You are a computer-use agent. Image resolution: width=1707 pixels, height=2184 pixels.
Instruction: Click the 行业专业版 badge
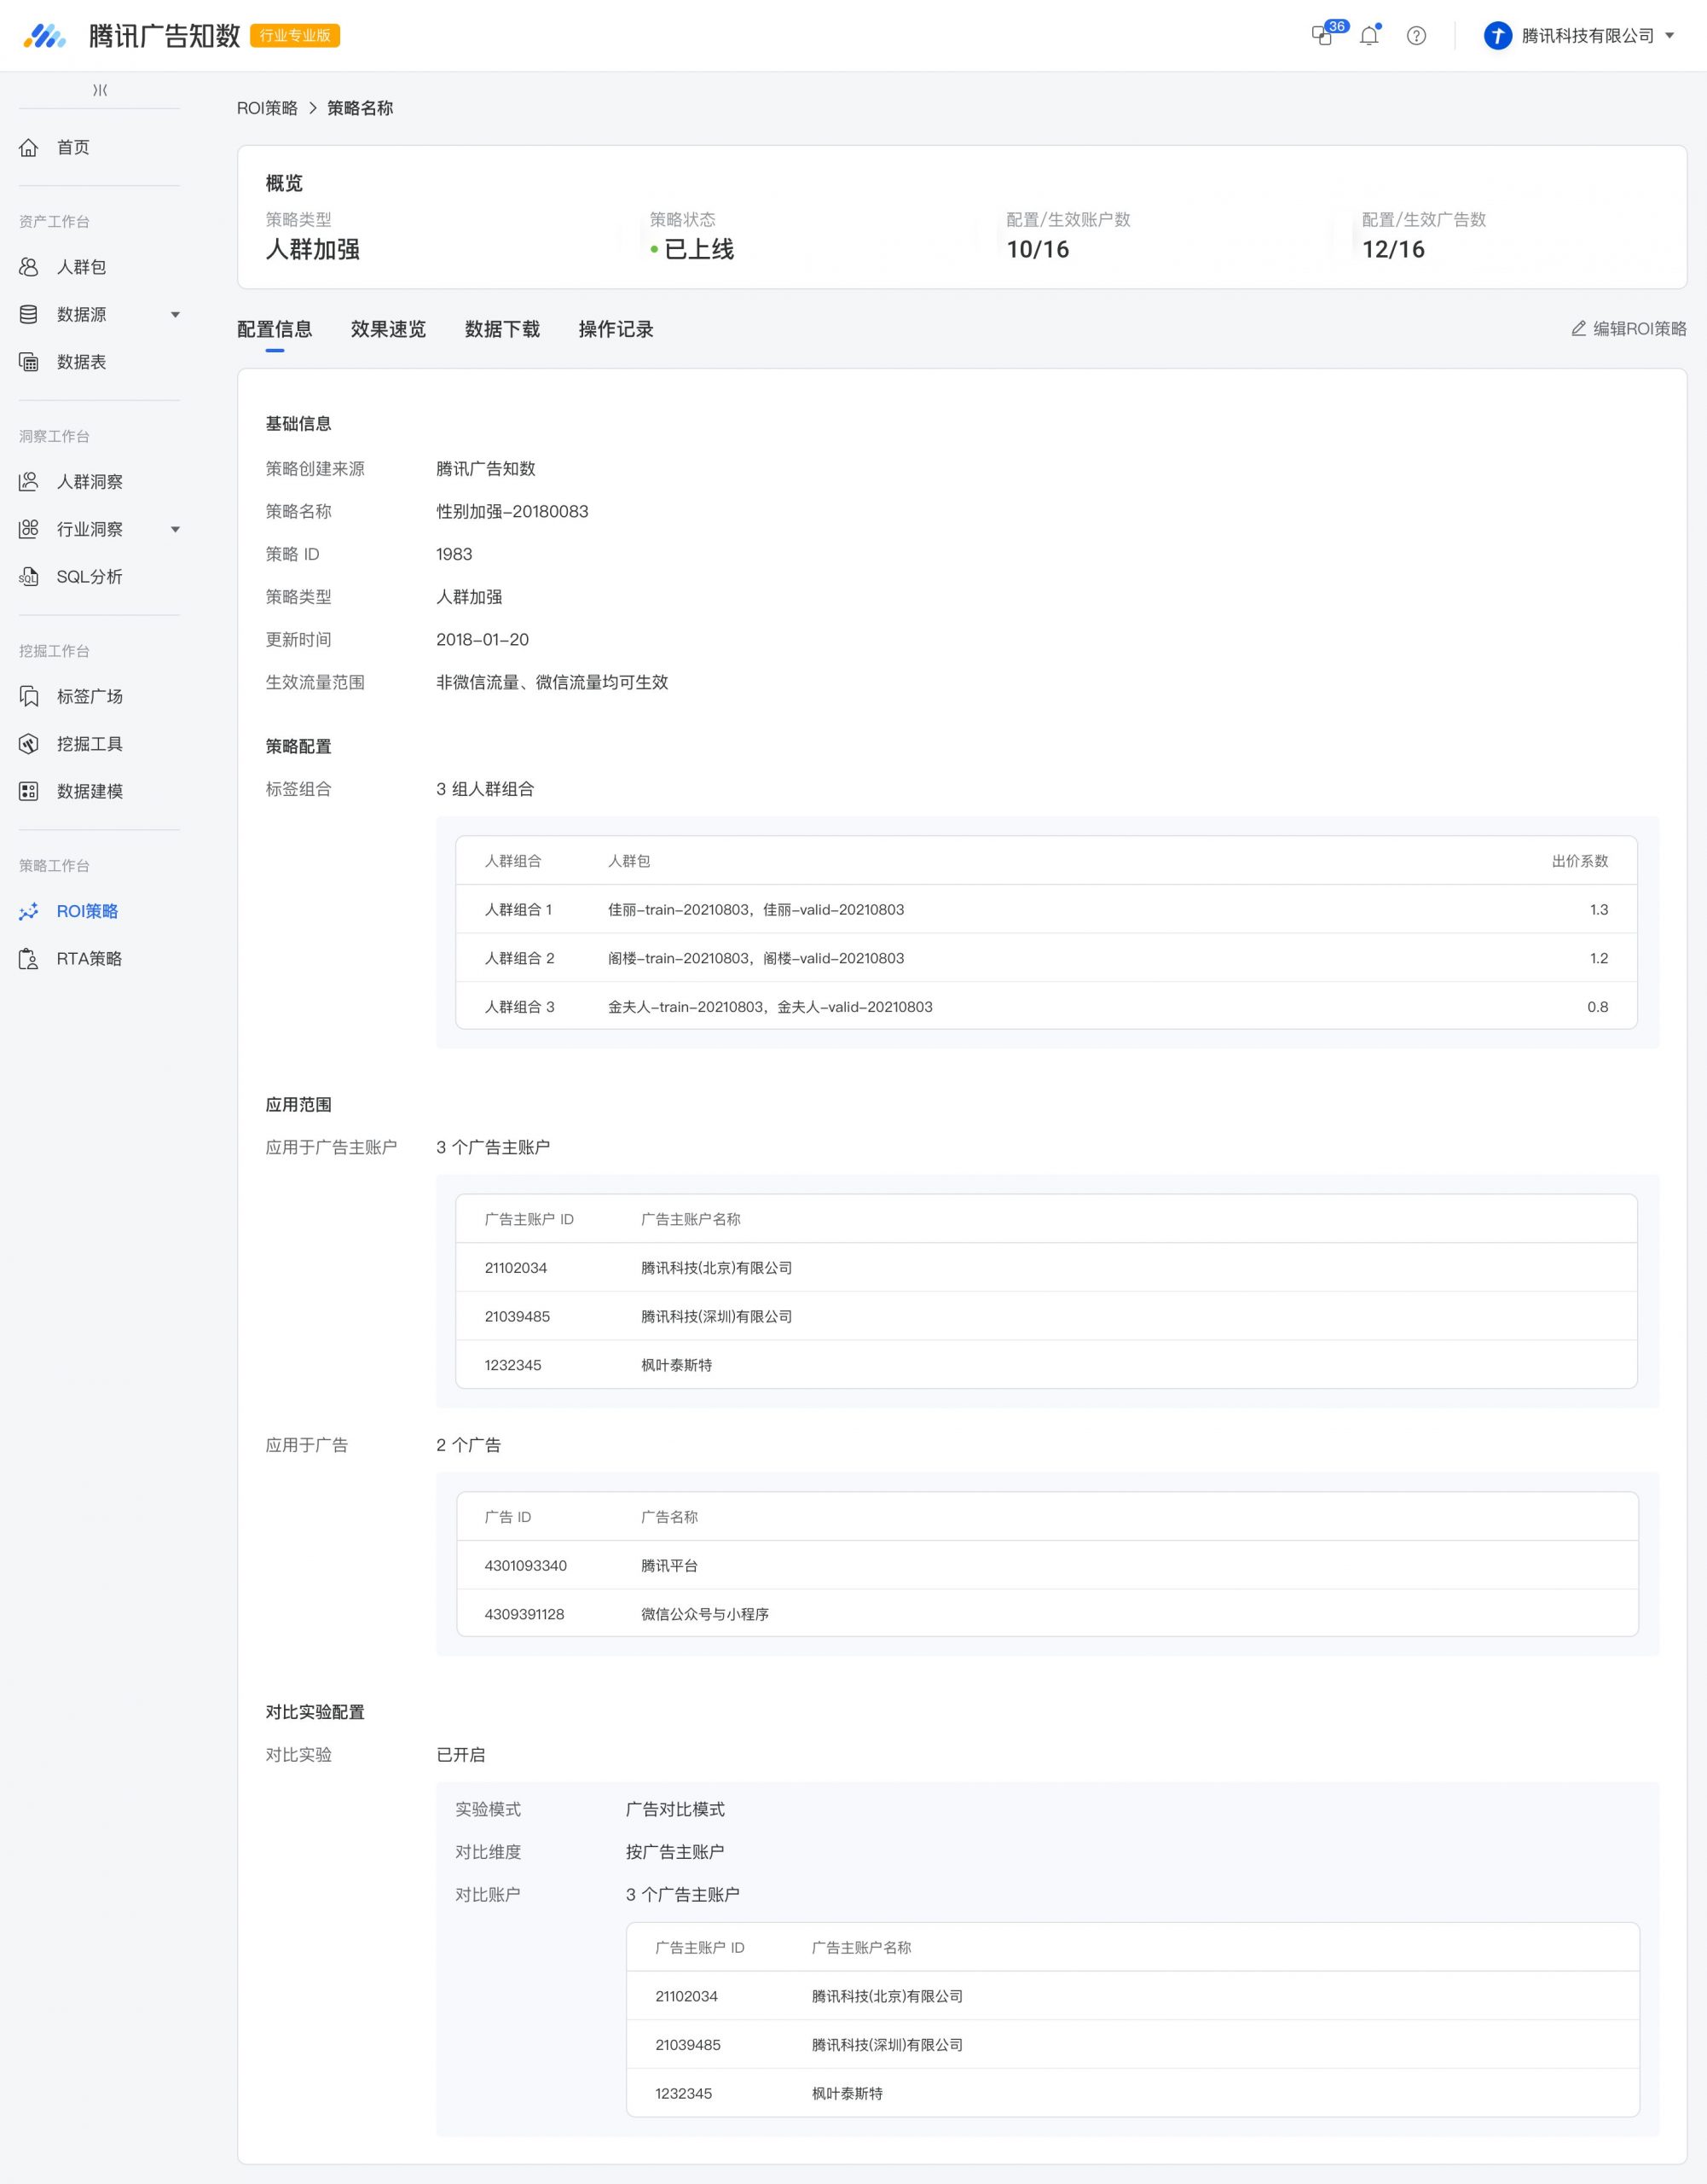295,36
